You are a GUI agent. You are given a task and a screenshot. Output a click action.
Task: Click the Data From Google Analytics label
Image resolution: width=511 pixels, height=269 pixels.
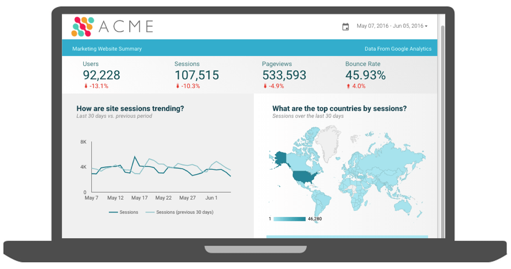(398, 49)
